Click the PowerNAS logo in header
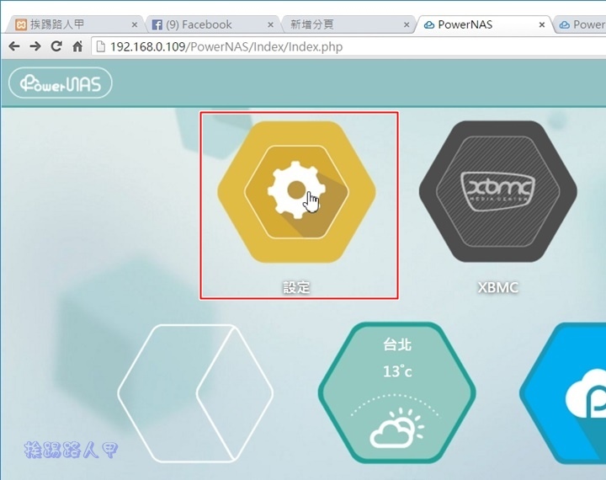This screenshot has height=480, width=606. pos(61,83)
